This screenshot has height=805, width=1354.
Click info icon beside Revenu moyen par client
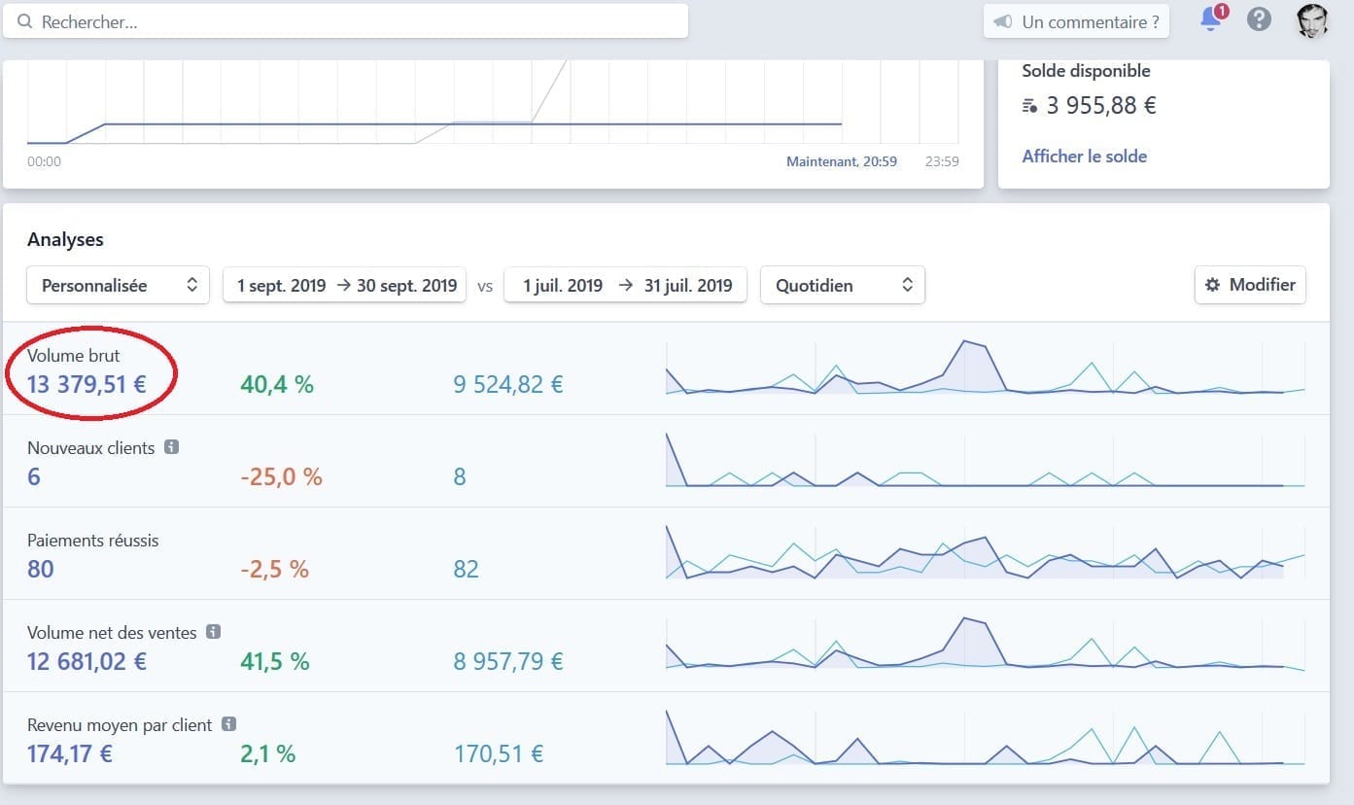click(x=229, y=724)
